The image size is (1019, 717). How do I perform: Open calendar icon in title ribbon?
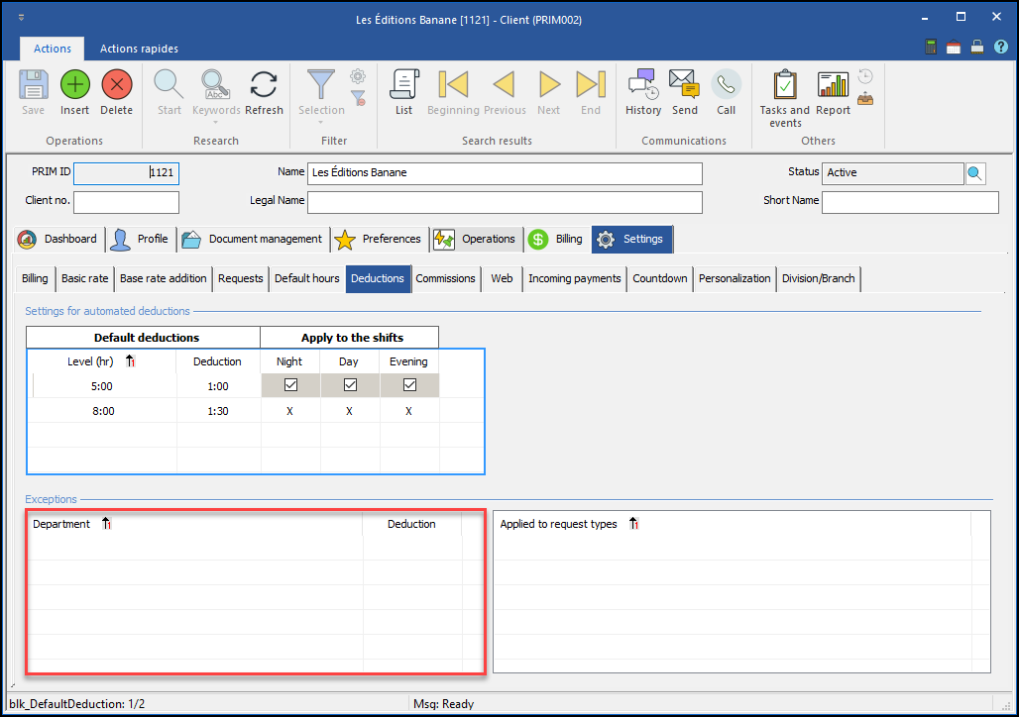coord(954,47)
